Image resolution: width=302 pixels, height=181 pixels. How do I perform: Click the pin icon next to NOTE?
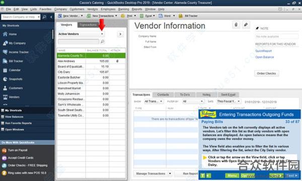point(257,28)
